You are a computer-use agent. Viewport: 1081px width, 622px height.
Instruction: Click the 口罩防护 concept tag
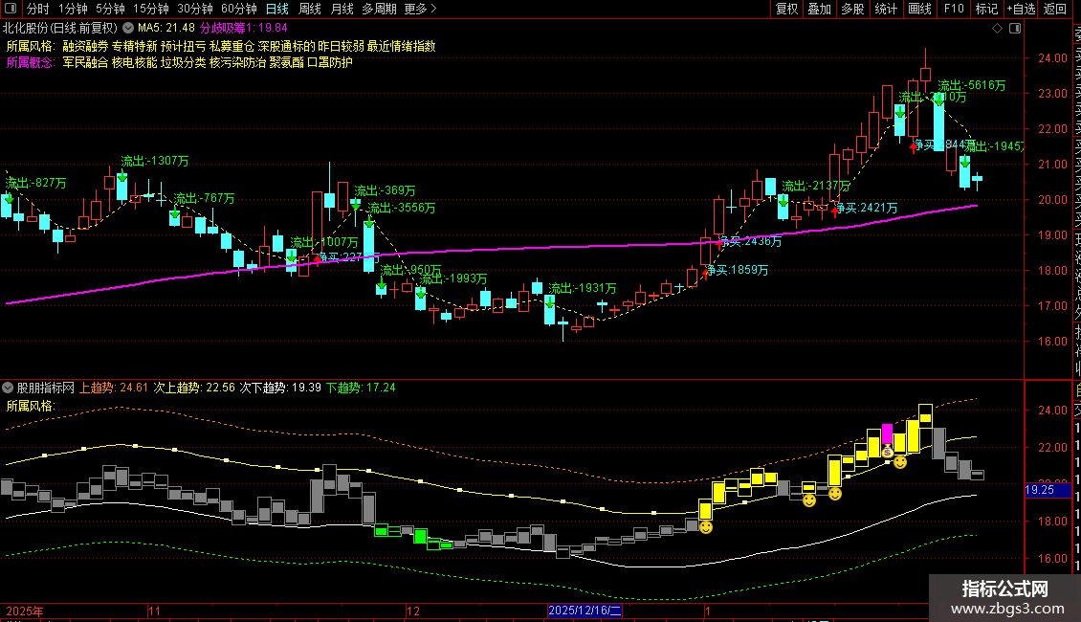pyautogui.click(x=329, y=62)
